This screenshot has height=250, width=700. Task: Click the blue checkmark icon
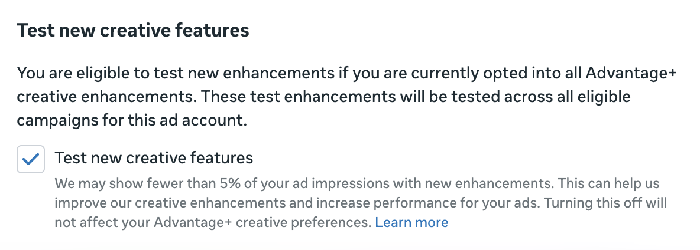[x=31, y=159]
